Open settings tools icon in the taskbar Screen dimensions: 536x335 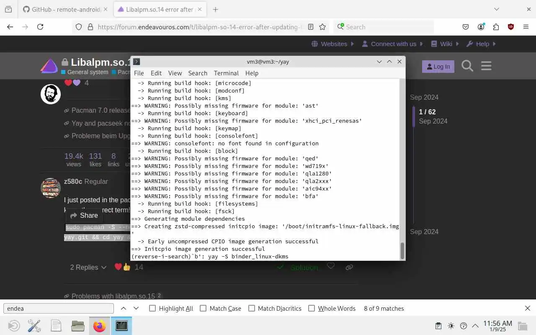(34, 325)
